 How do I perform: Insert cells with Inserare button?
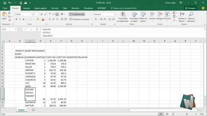pyautogui.click(x=152, y=16)
